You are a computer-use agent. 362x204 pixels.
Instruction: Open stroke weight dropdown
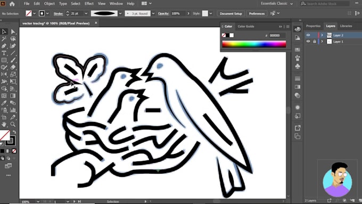pyautogui.click(x=86, y=14)
